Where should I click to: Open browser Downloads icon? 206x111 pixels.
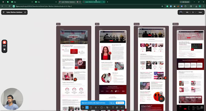click(x=196, y=6)
